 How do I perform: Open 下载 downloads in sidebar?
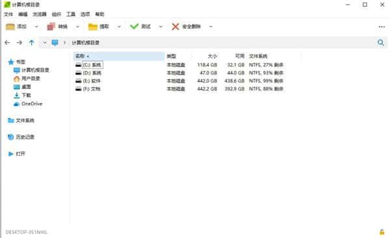coord(22,96)
